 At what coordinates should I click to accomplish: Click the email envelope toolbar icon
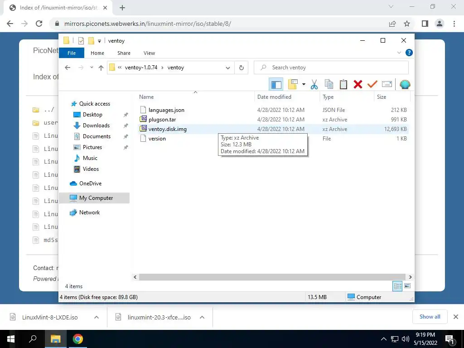tap(387, 84)
